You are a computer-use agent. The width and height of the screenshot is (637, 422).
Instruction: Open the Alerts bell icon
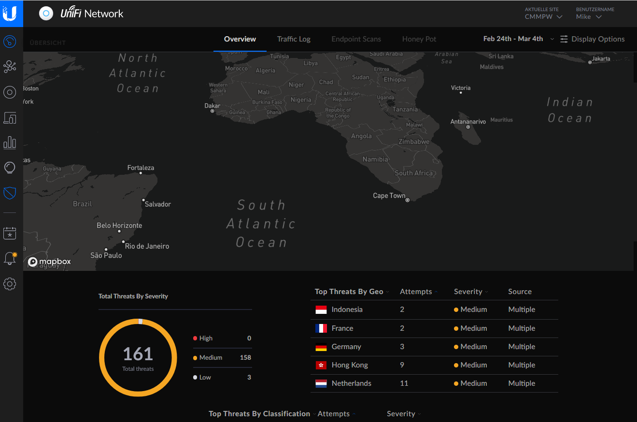point(10,258)
